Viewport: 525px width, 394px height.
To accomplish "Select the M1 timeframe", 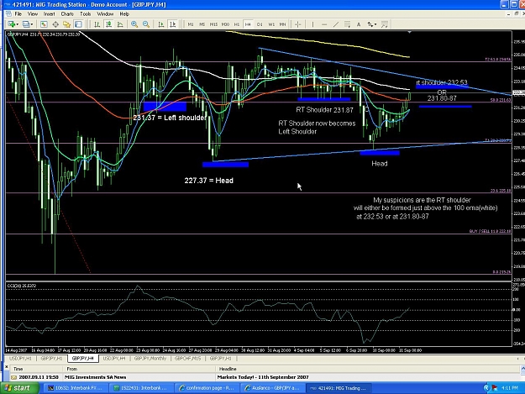I will click(x=191, y=24).
